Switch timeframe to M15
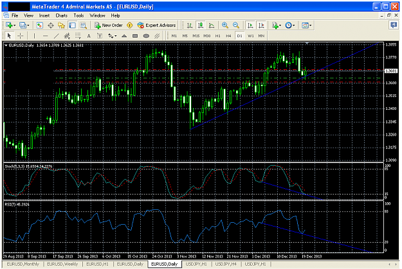This screenshot has width=402, height=269. pos(196,36)
